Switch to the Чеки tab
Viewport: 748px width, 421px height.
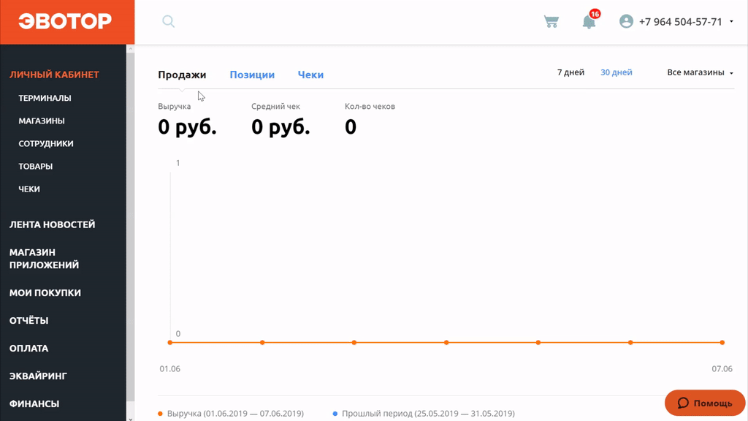(310, 75)
